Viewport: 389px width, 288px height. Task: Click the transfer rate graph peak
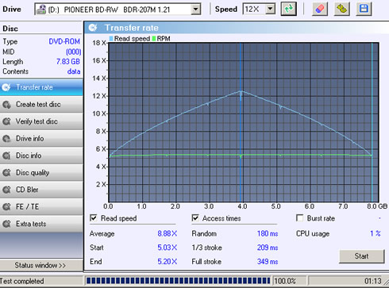tap(241, 91)
